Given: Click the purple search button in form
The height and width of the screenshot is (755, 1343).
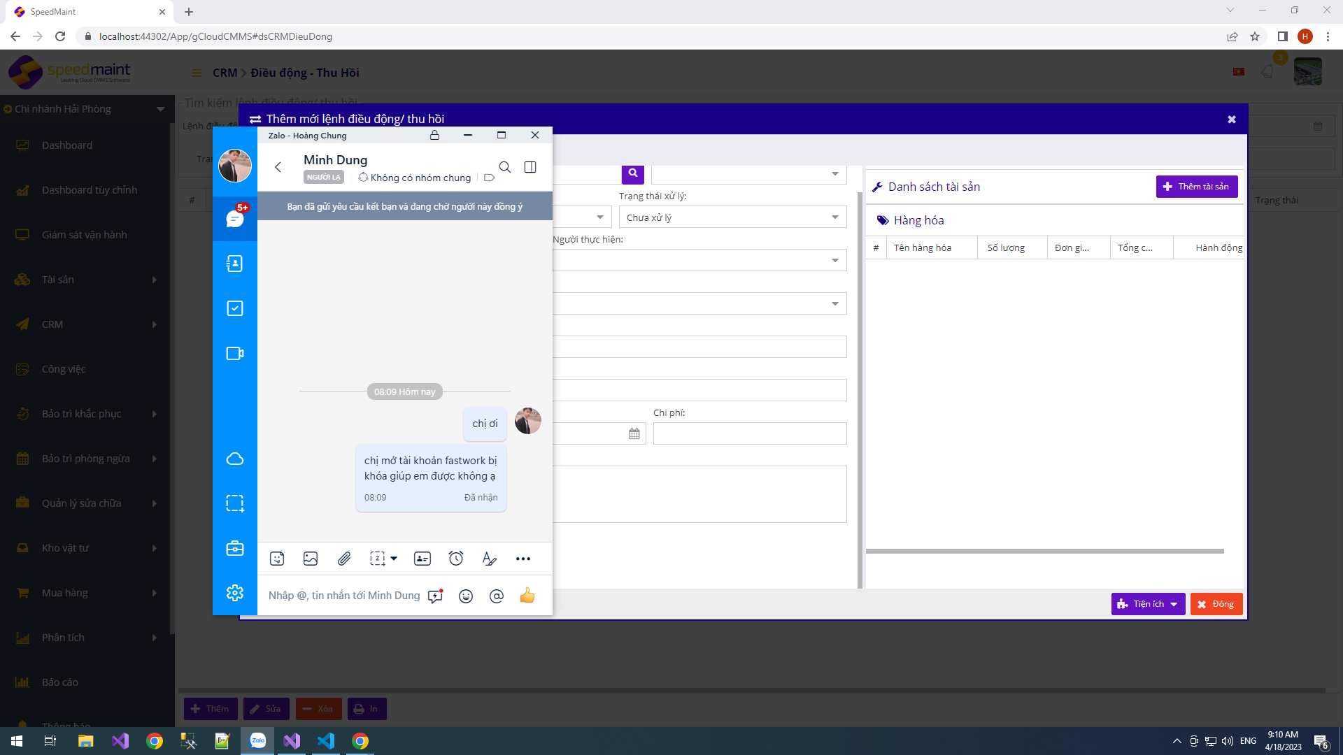Looking at the screenshot, I should click(633, 173).
